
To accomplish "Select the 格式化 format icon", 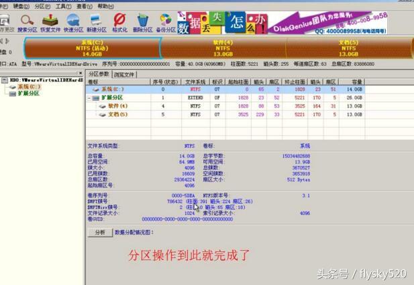I will point(119,24).
